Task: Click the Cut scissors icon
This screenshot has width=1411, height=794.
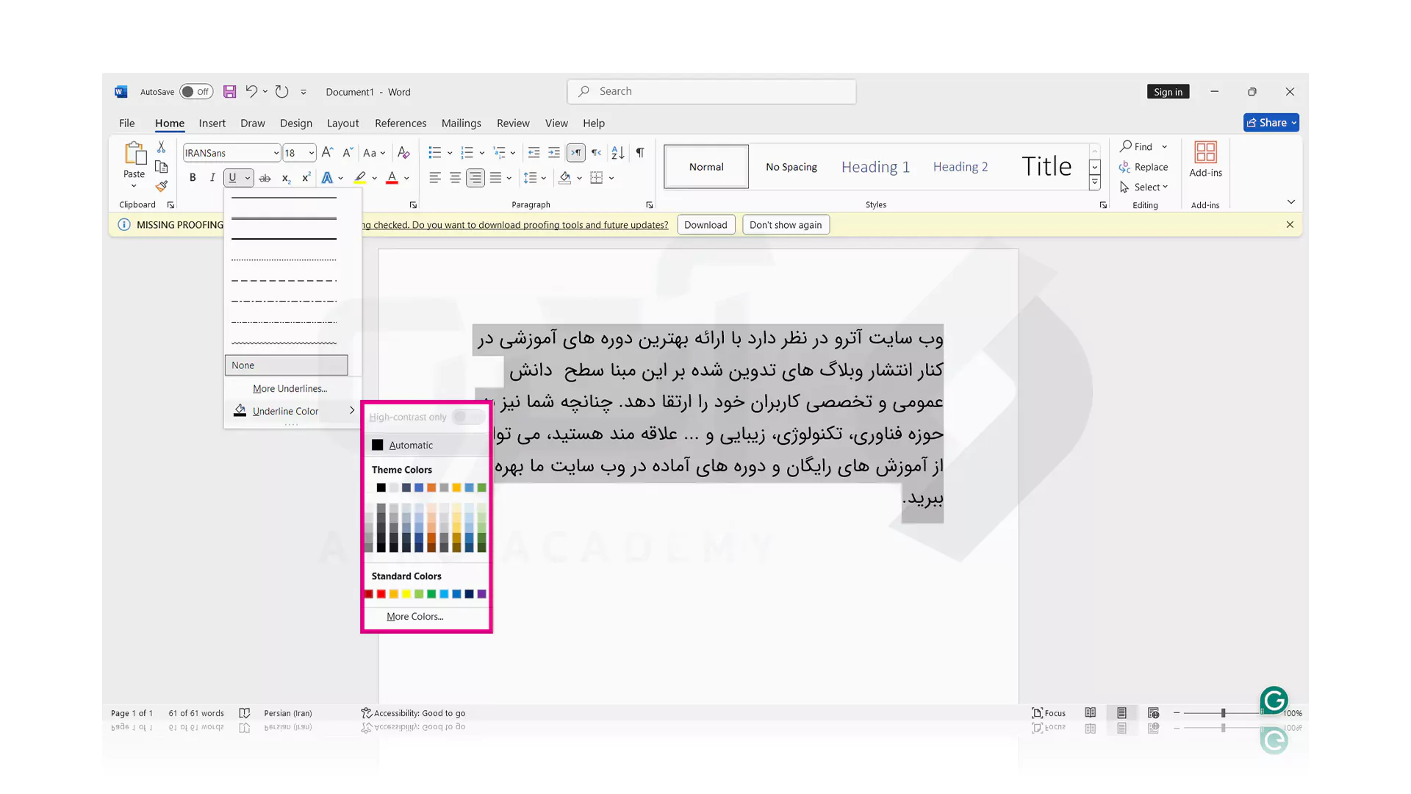Action: point(162,147)
